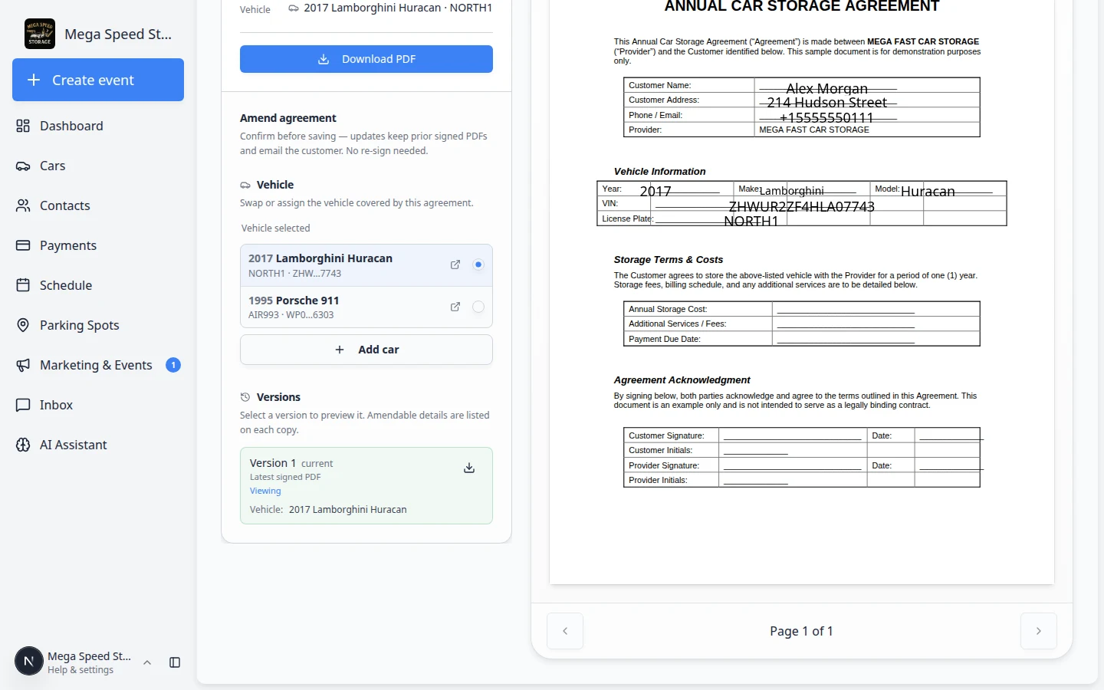Go to the Cars section
Screen dimensions: 1104x690
[98, 166]
